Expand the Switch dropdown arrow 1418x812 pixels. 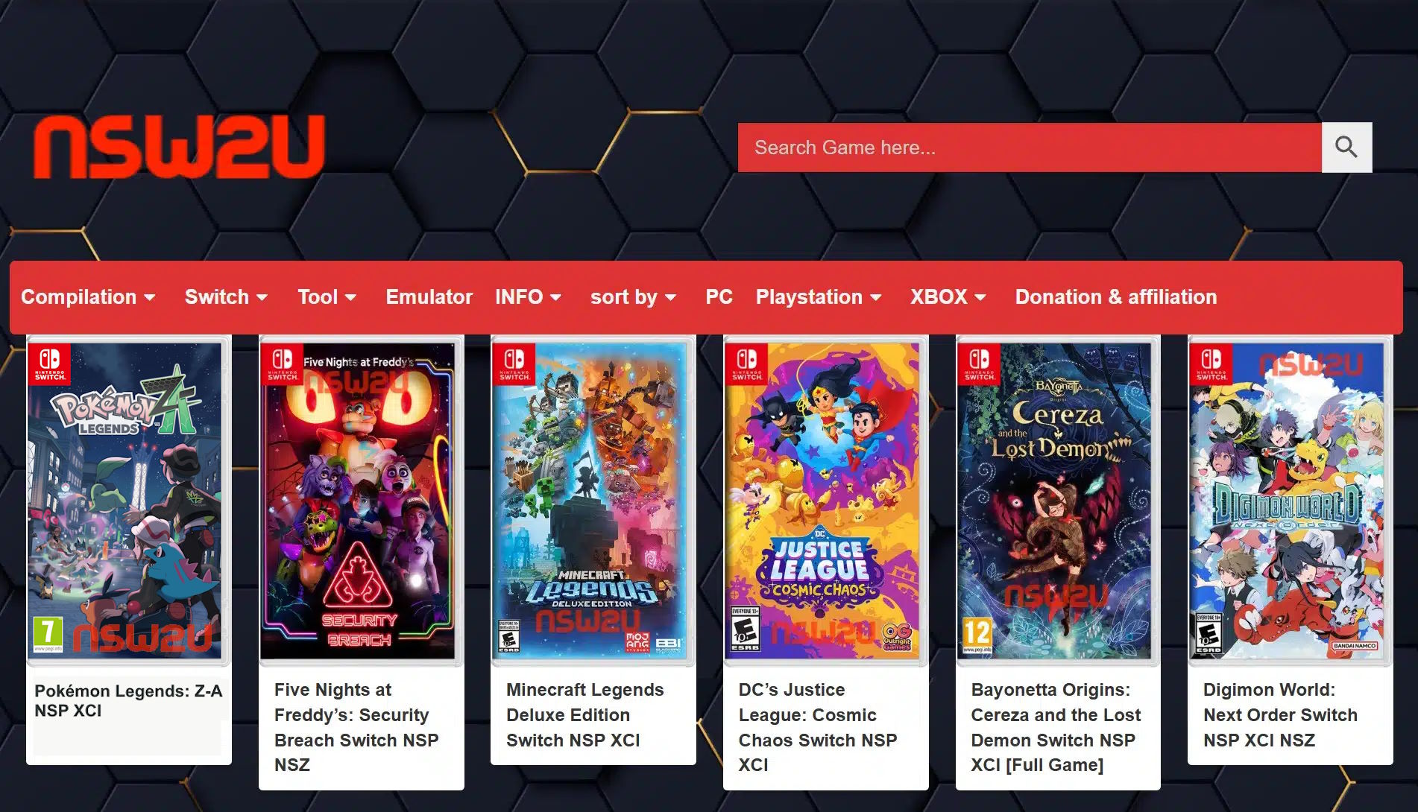pyautogui.click(x=262, y=298)
